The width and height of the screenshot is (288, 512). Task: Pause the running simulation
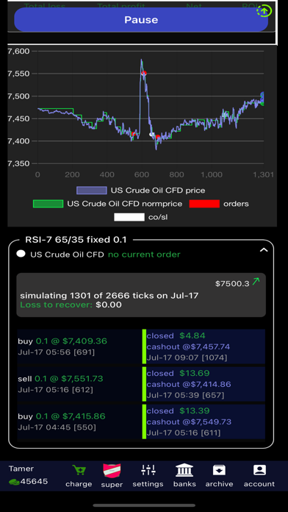click(141, 20)
